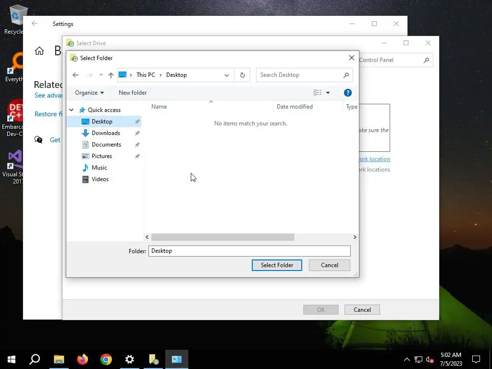Click the network location link
Viewport: 492px width, 369px height.
[x=374, y=159]
